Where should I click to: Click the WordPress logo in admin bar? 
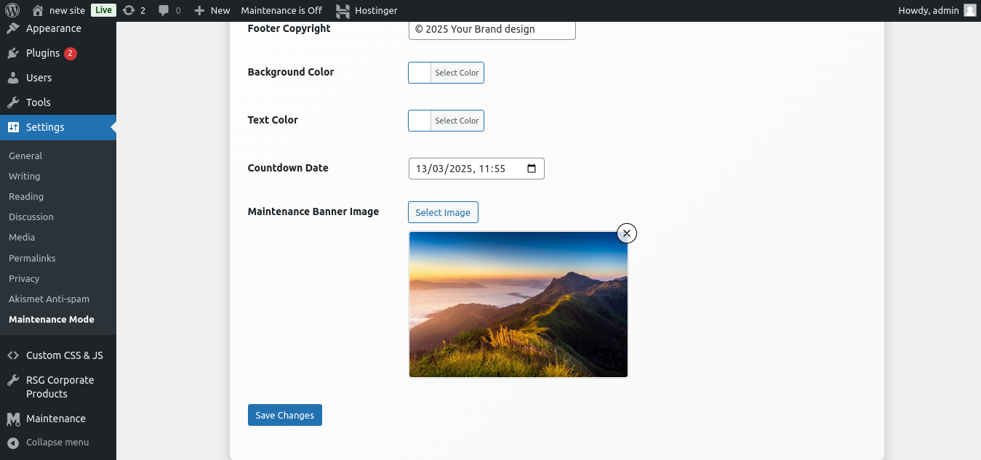click(x=12, y=10)
